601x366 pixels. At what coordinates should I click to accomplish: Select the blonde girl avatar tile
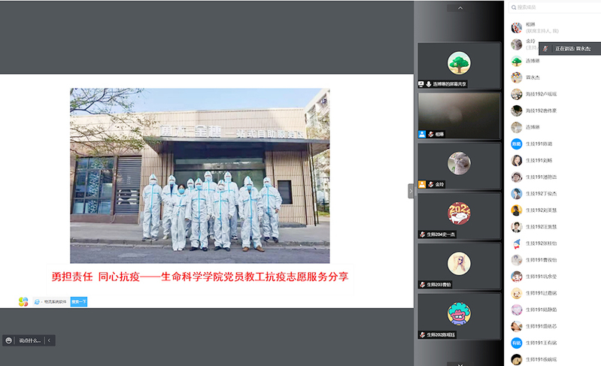click(x=459, y=263)
